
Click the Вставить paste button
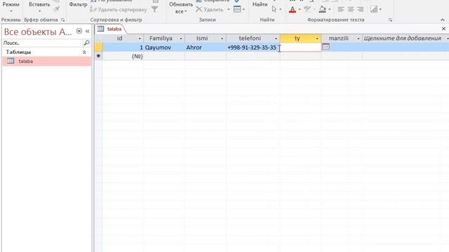tap(39, 5)
